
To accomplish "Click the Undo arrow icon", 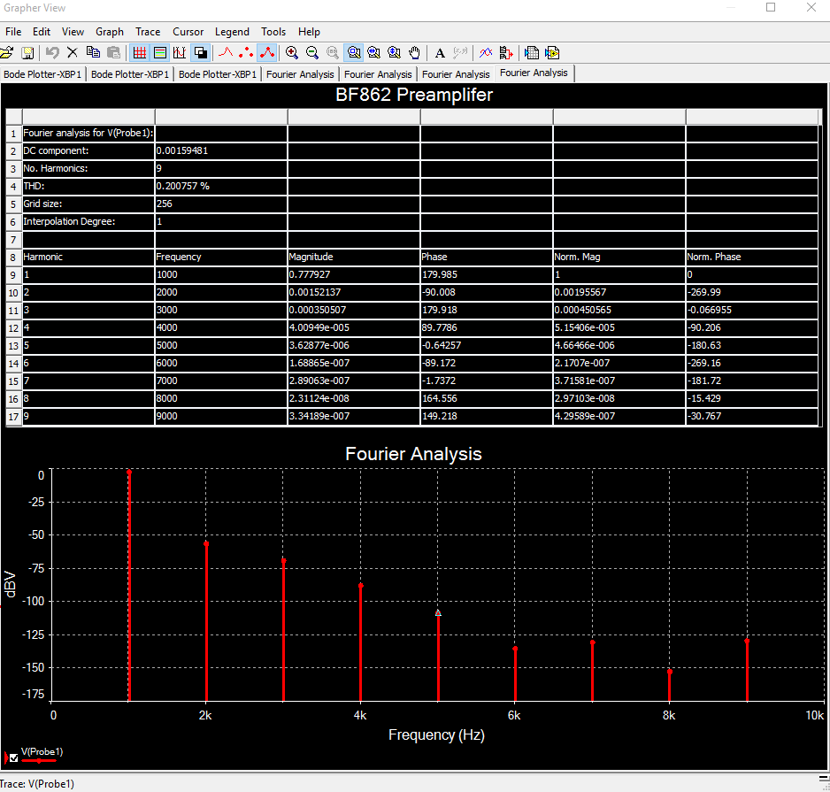I will [x=52, y=52].
